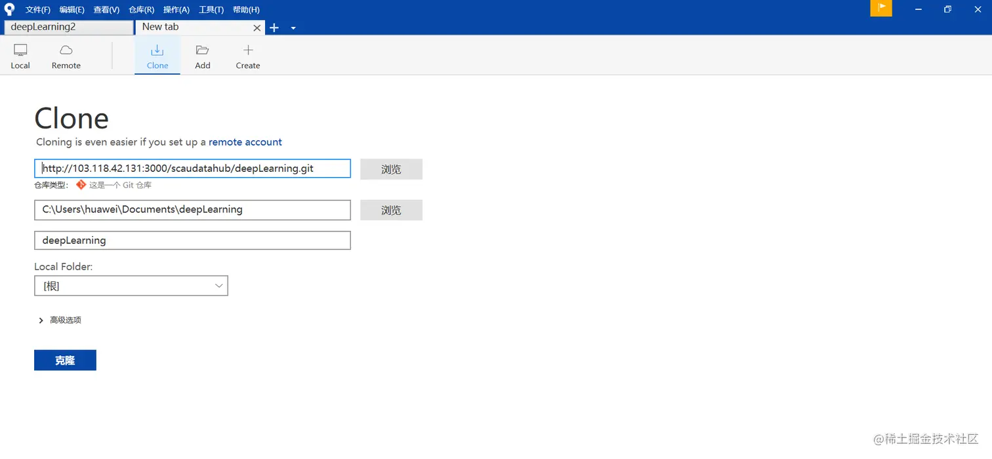Open the Remote repositories view
Screen dimensions: 992x459
coord(66,56)
